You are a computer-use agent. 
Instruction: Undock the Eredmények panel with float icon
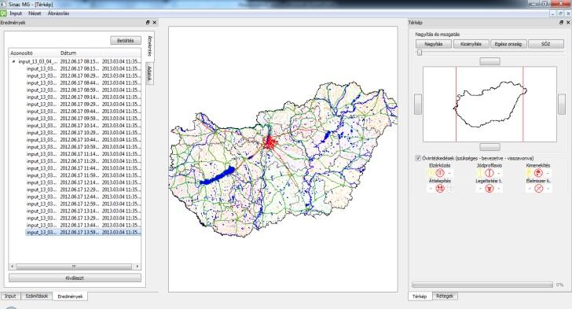[148, 22]
